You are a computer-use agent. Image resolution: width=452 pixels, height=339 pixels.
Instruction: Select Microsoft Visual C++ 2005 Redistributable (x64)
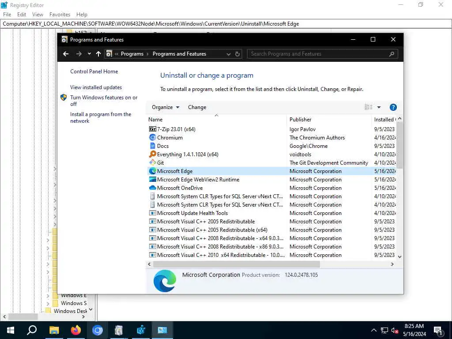coord(212,230)
